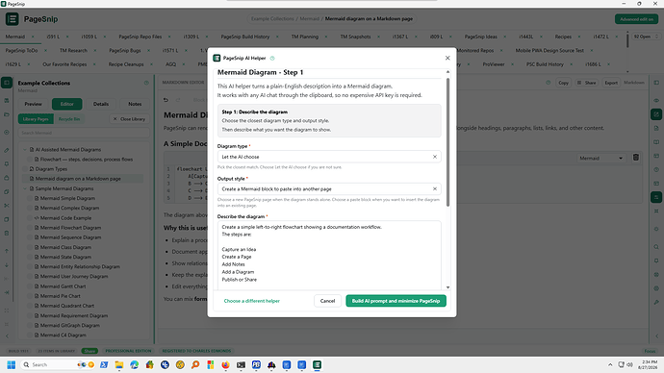Open the PageSnip ToDo tab
Viewport: 664px width, 373px height.
pyautogui.click(x=21, y=51)
